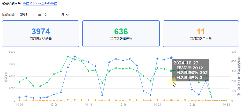Click the blue dip marker at 10-13
Screen dimensions: 242x111
click(102, 95)
